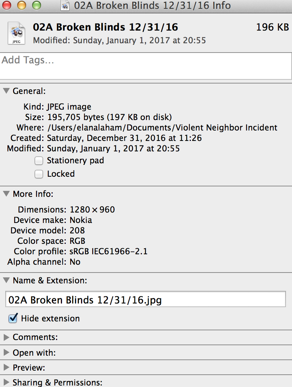The image size is (292, 387).
Task: Expand the Open with section
Action: 6,352
